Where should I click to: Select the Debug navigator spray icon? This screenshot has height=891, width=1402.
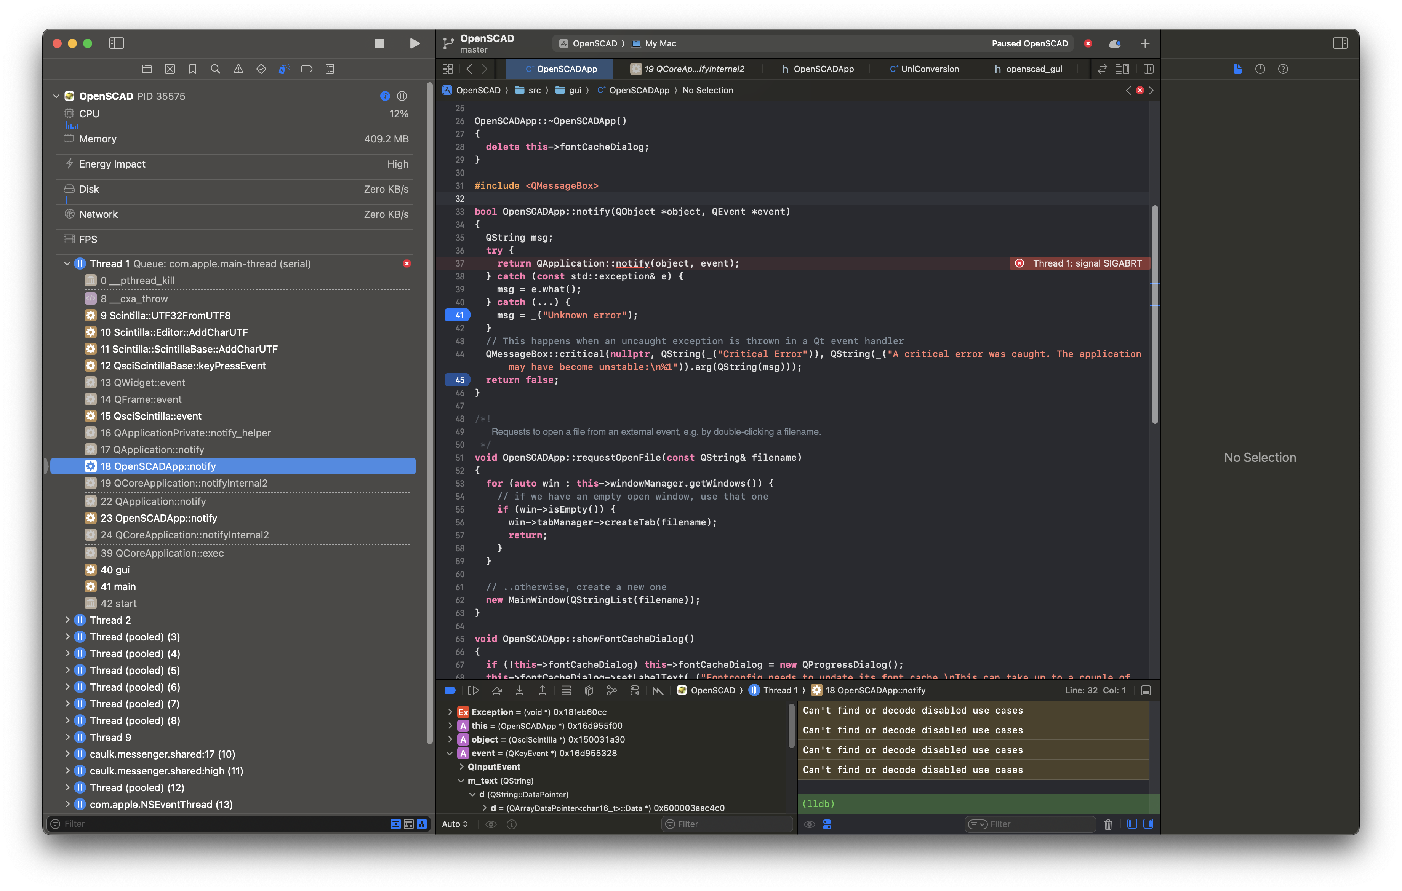click(x=283, y=69)
